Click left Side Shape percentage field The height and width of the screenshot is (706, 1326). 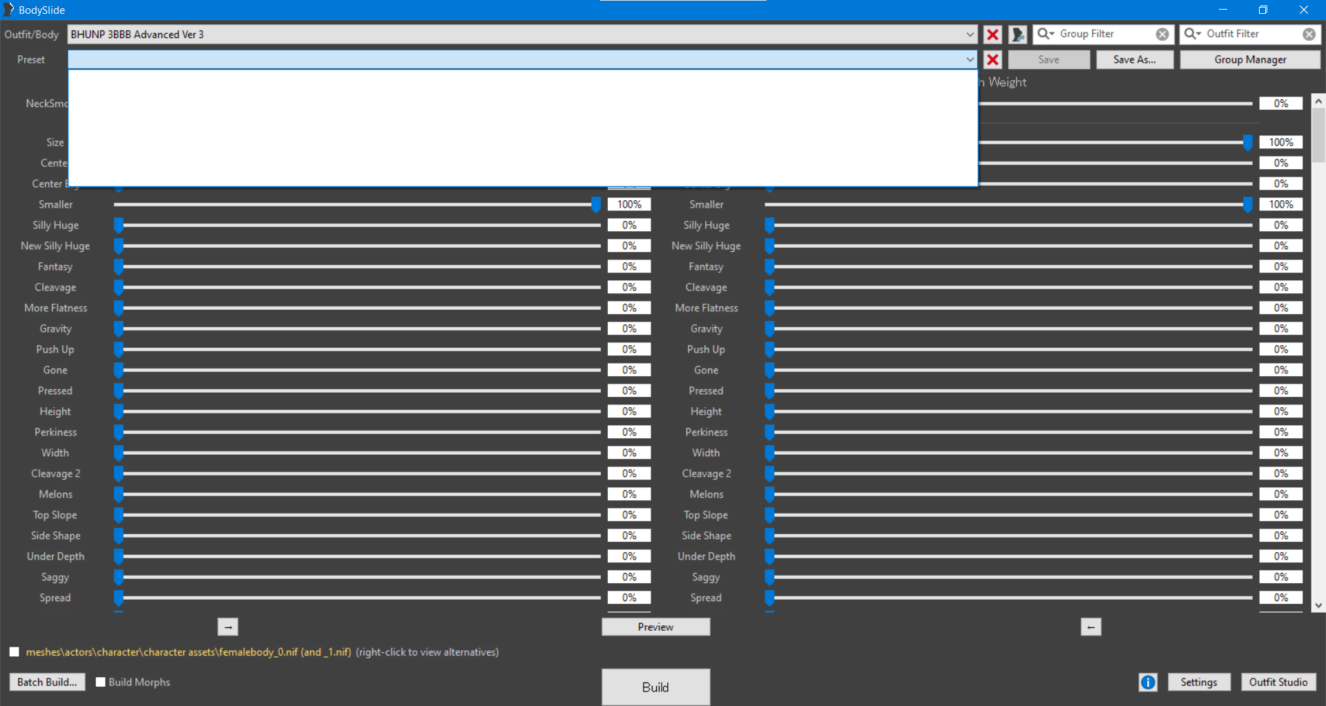click(x=629, y=536)
